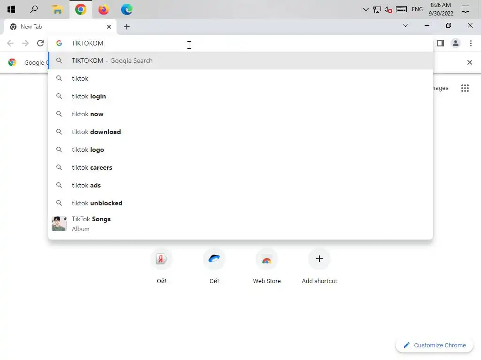Click the Google G icon in the address bar
Screen dimensions: 481x360
click(59, 43)
